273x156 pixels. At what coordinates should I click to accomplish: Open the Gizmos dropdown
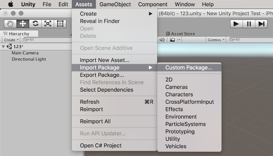click(216, 40)
